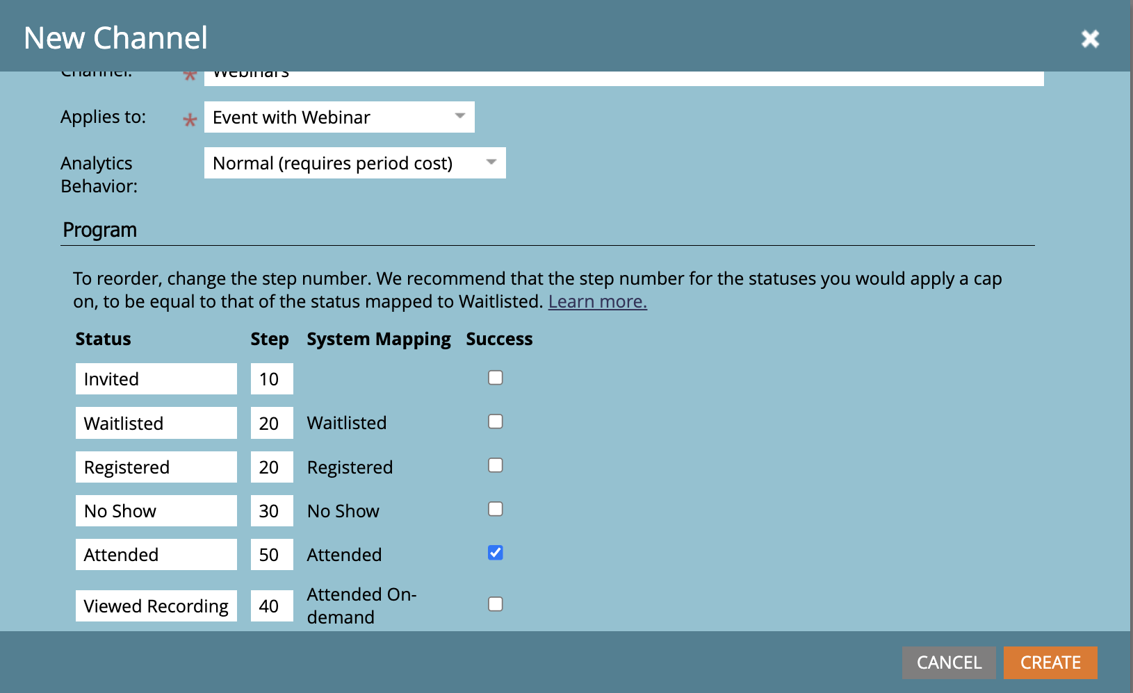Viewport: 1133px width, 693px height.
Task: Enable Success checkbox for Invited status
Action: [x=495, y=378]
